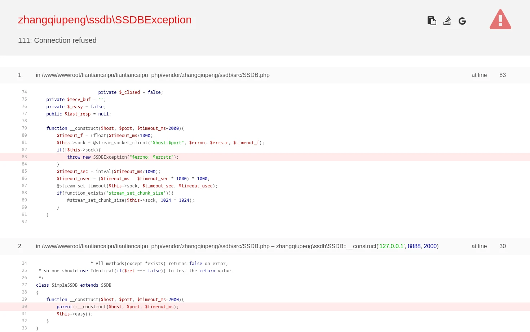The width and height of the screenshot is (530, 332).
Task: Click the 'if(!$this->sock){' line 82
Action: tap(79, 150)
